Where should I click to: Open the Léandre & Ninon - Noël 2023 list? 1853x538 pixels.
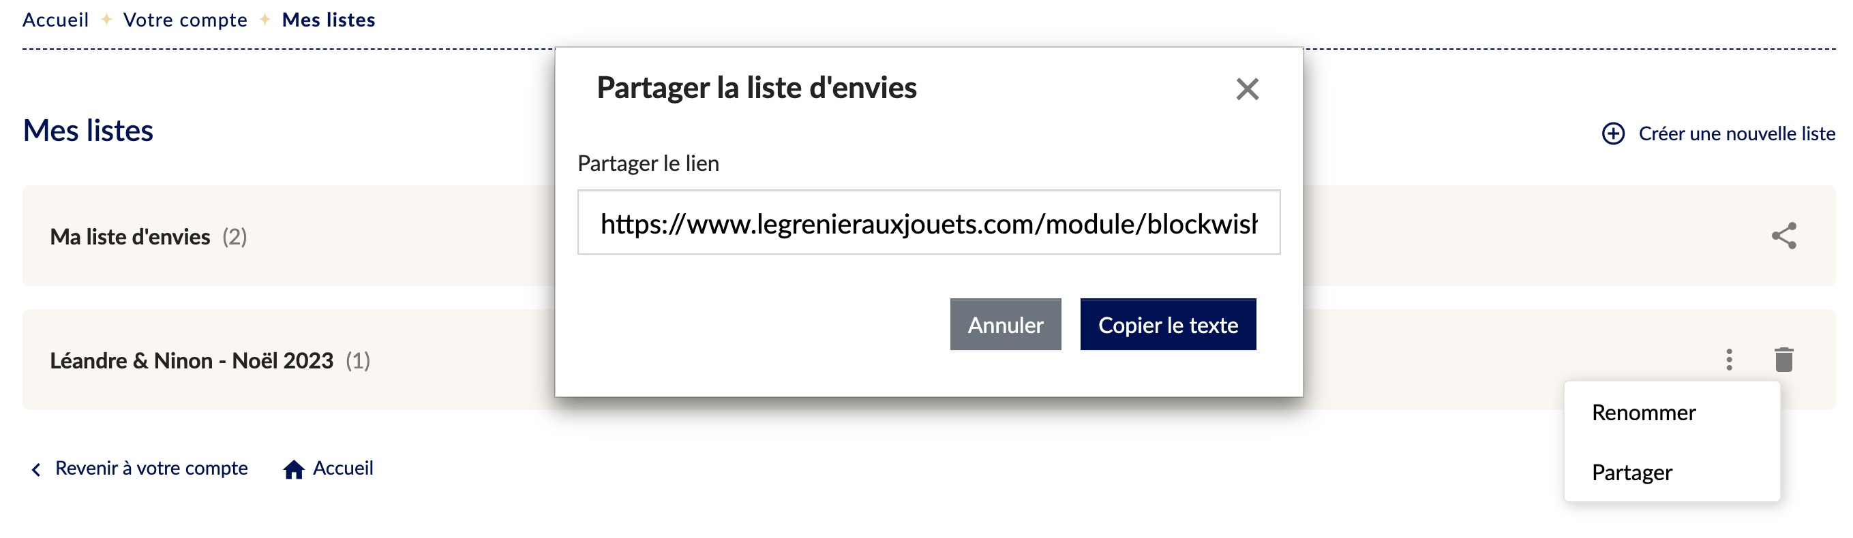coord(192,360)
